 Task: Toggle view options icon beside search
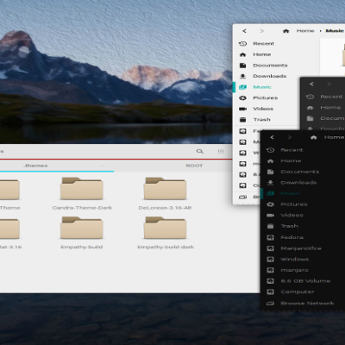221,151
